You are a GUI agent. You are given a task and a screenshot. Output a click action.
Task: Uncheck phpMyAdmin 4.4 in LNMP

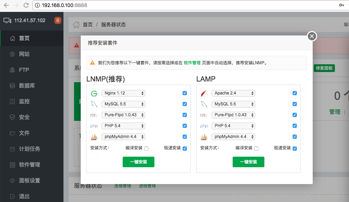click(x=185, y=137)
